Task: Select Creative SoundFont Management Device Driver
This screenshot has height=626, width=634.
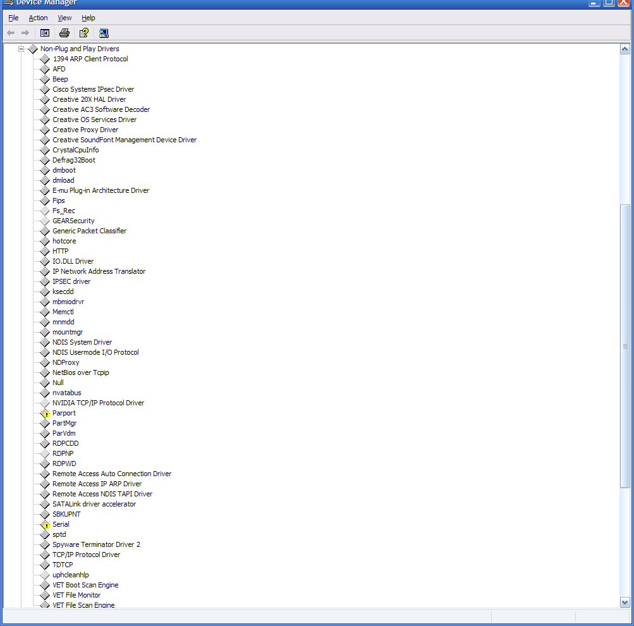Action: pyautogui.click(x=125, y=140)
